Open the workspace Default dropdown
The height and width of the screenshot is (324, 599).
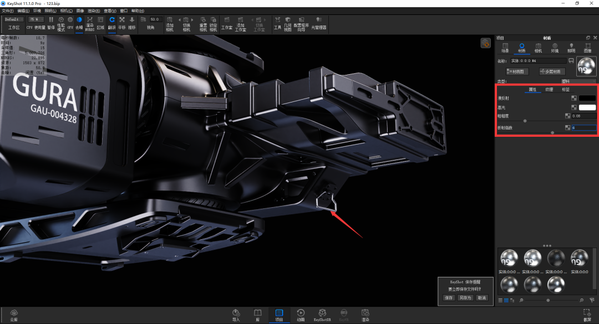pos(14,19)
